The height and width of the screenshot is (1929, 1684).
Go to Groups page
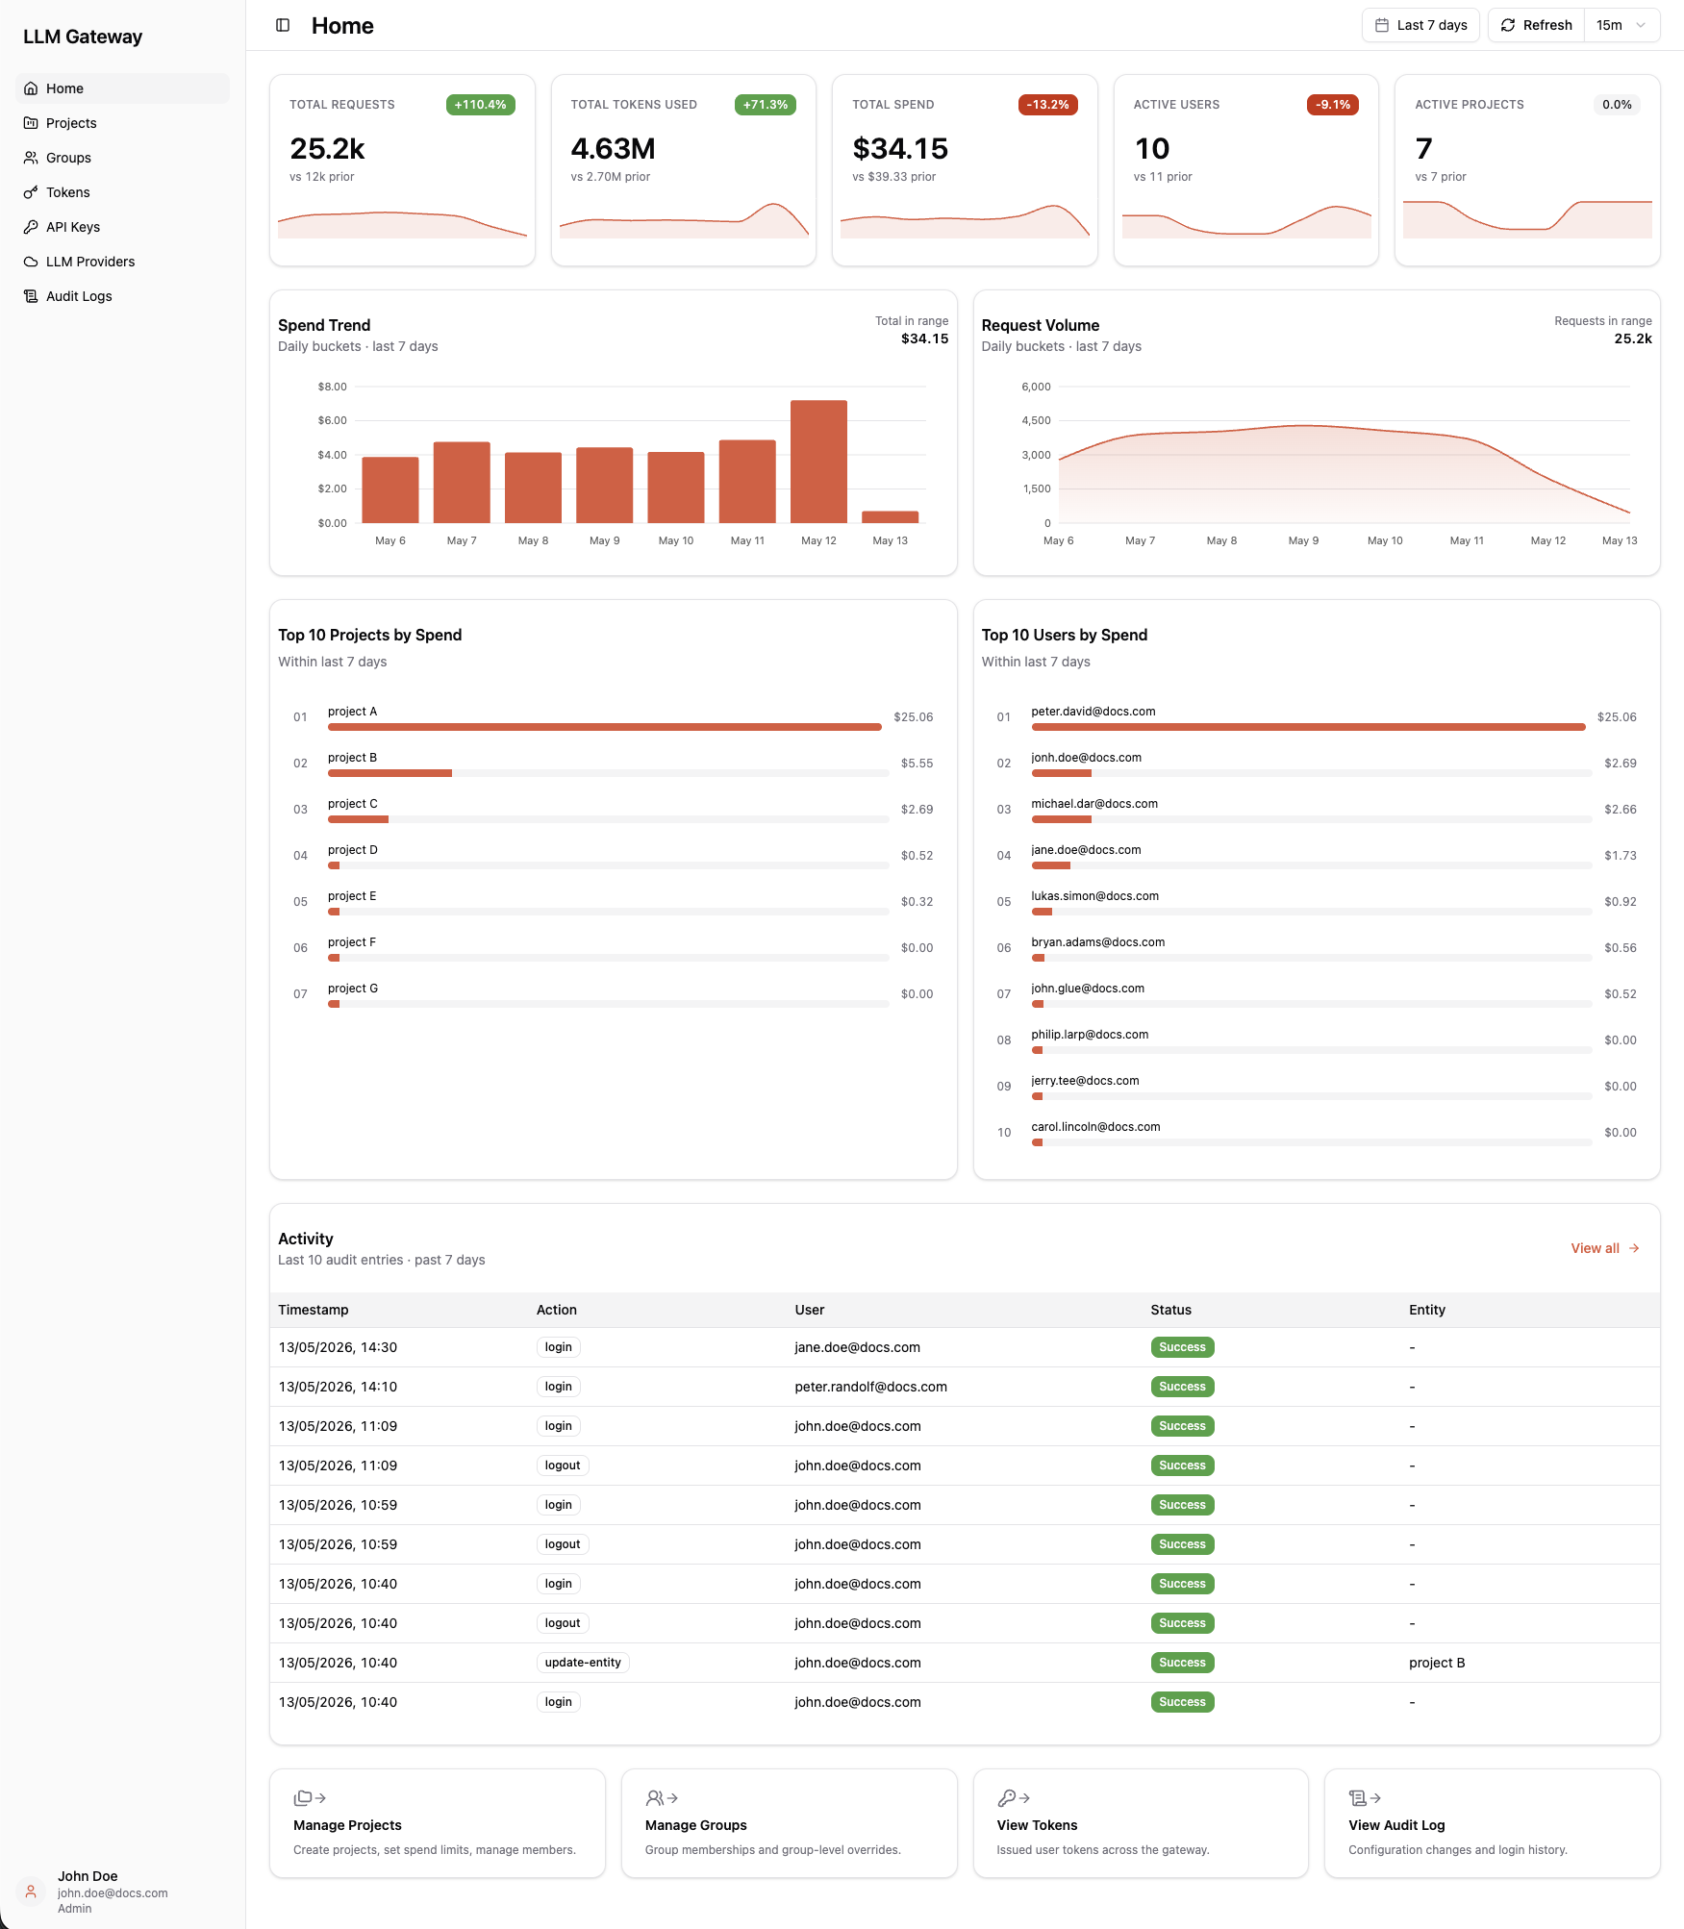click(x=122, y=158)
